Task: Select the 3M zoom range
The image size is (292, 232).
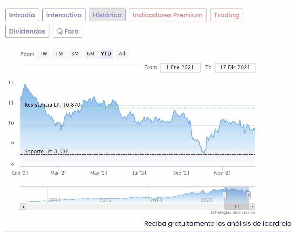Action: pyautogui.click(x=75, y=54)
